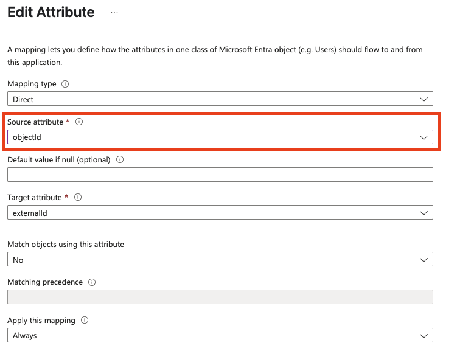Show the Matching precedence info tooltip
The height and width of the screenshot is (354, 457).
[91, 282]
